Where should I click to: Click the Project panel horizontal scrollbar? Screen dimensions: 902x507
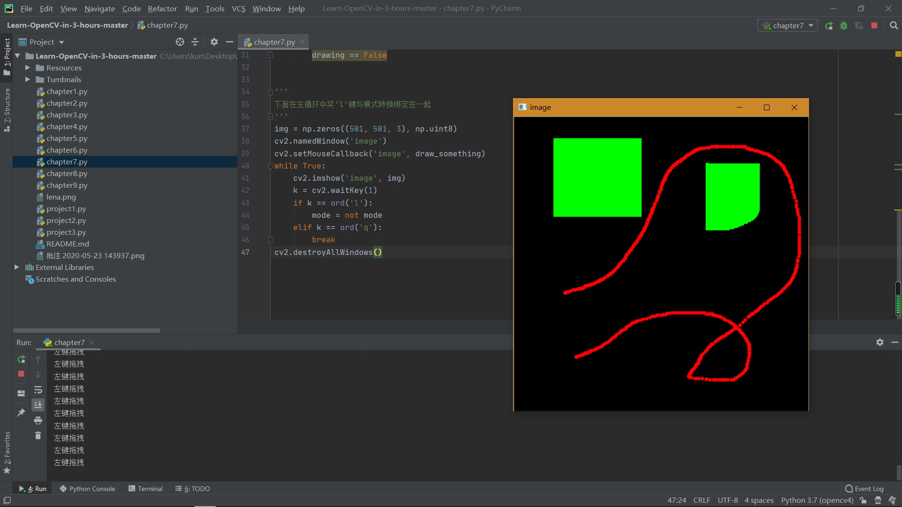pyautogui.click(x=86, y=330)
